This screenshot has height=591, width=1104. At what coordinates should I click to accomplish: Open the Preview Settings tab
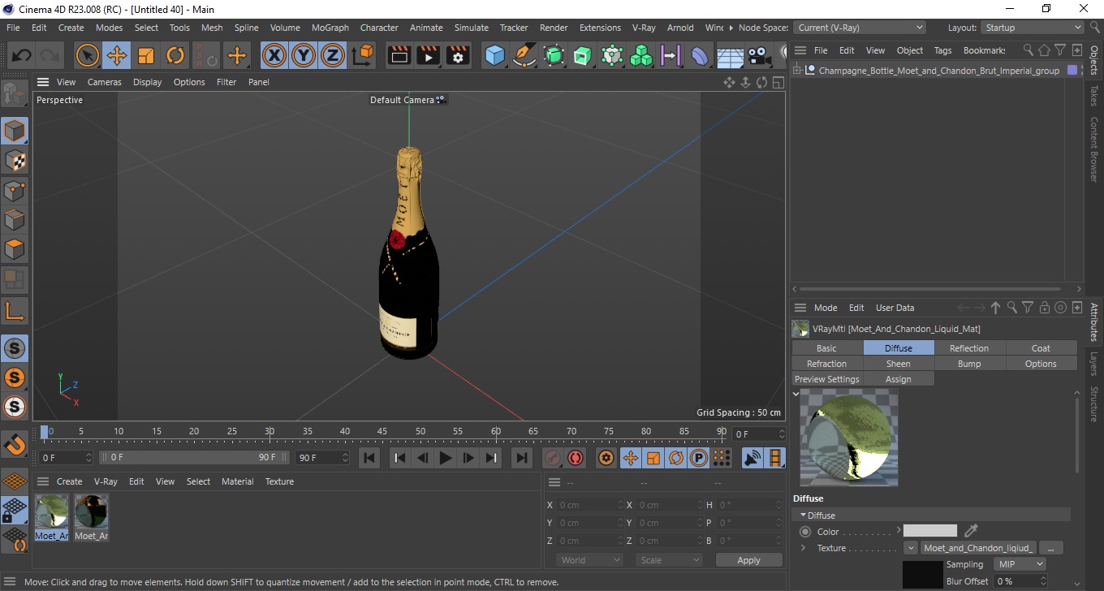pos(826,379)
